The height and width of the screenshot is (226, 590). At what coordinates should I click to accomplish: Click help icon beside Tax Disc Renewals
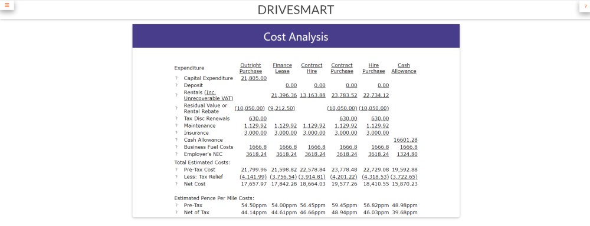176,119
